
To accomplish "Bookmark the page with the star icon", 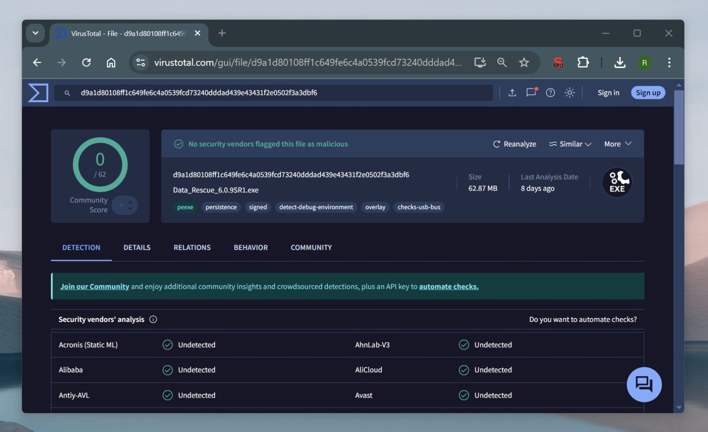I will click(524, 63).
